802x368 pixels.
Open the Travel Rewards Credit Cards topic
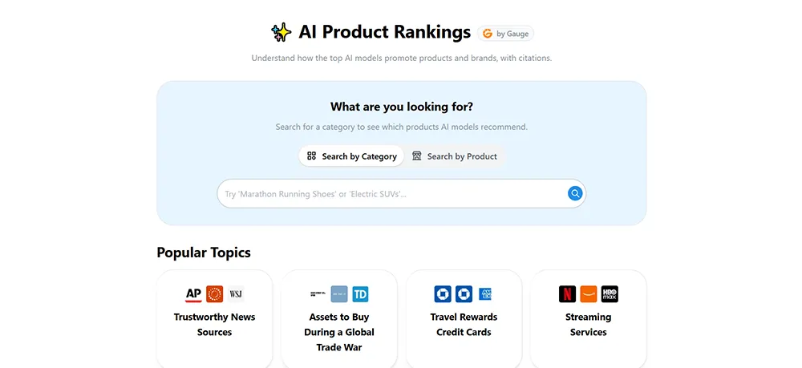pos(464,324)
